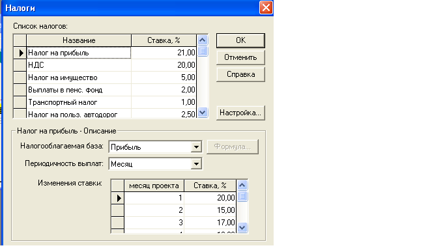Click the tax list scrollbar thumb
This screenshot has height=250, width=445.
click(x=203, y=51)
